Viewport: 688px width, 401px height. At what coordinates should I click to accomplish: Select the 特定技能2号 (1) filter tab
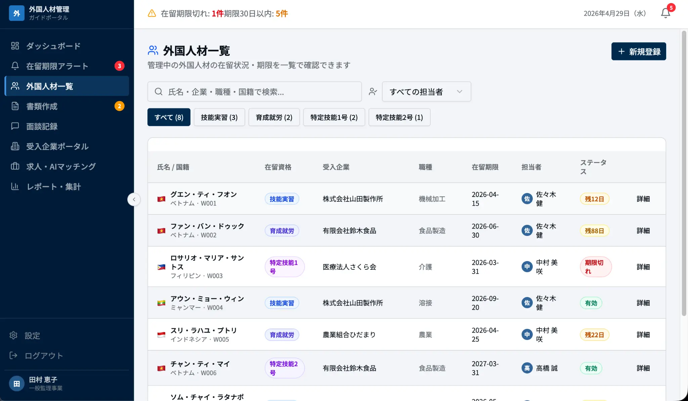pyautogui.click(x=399, y=117)
